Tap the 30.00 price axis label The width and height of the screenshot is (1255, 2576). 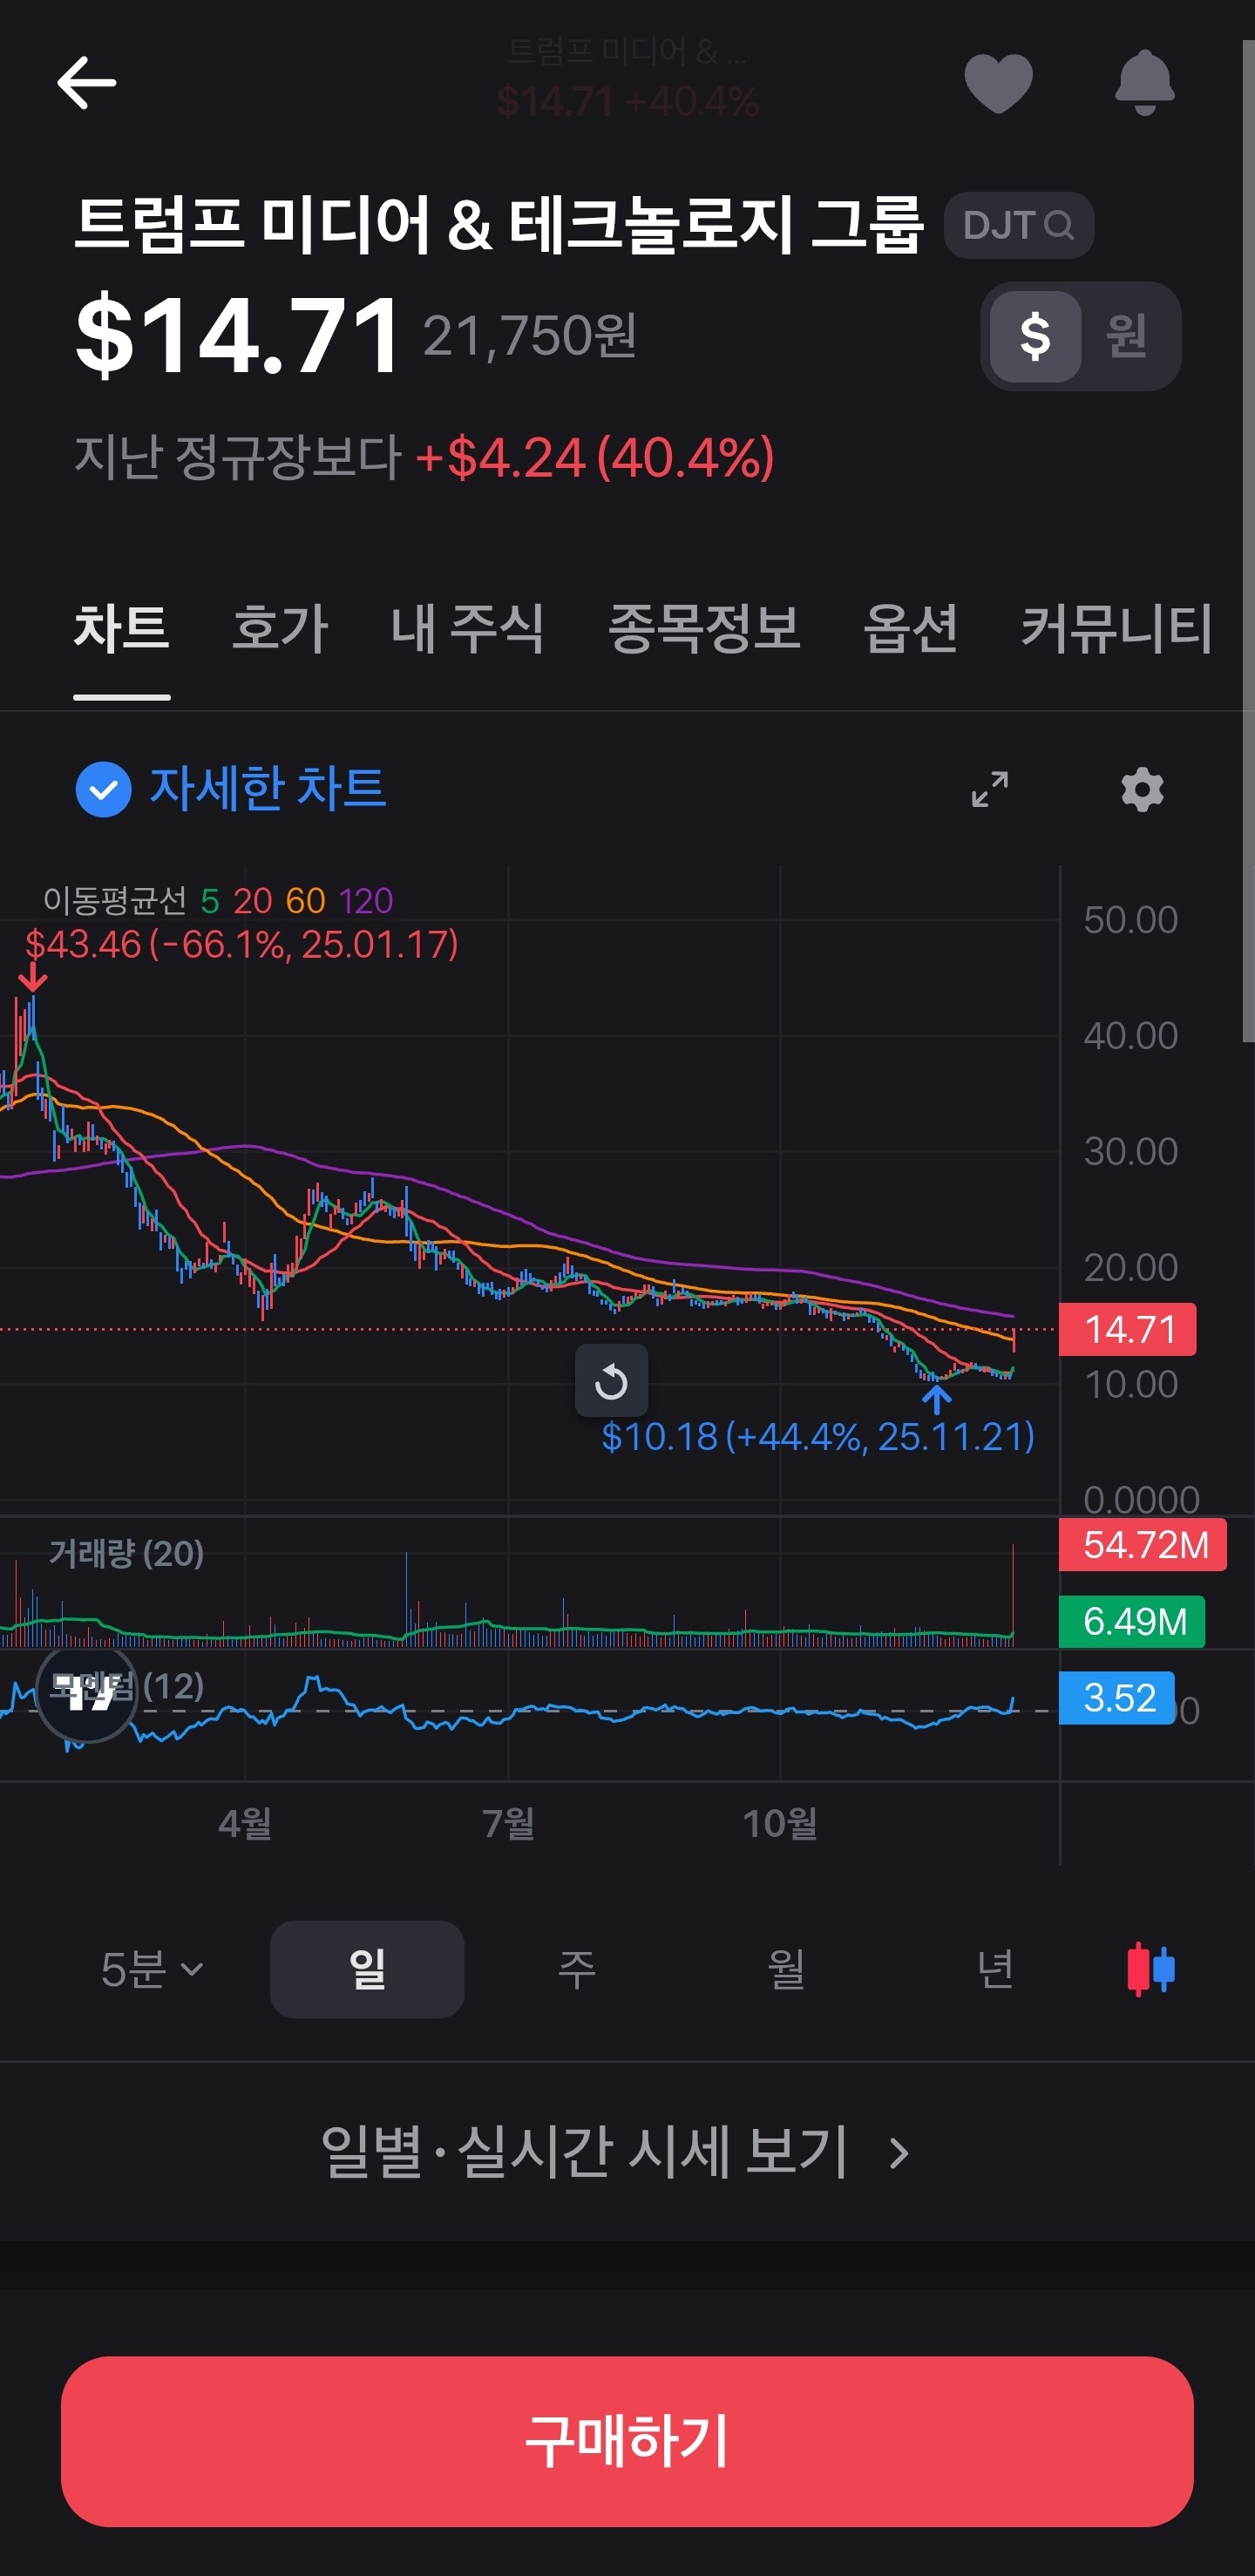[1131, 1152]
